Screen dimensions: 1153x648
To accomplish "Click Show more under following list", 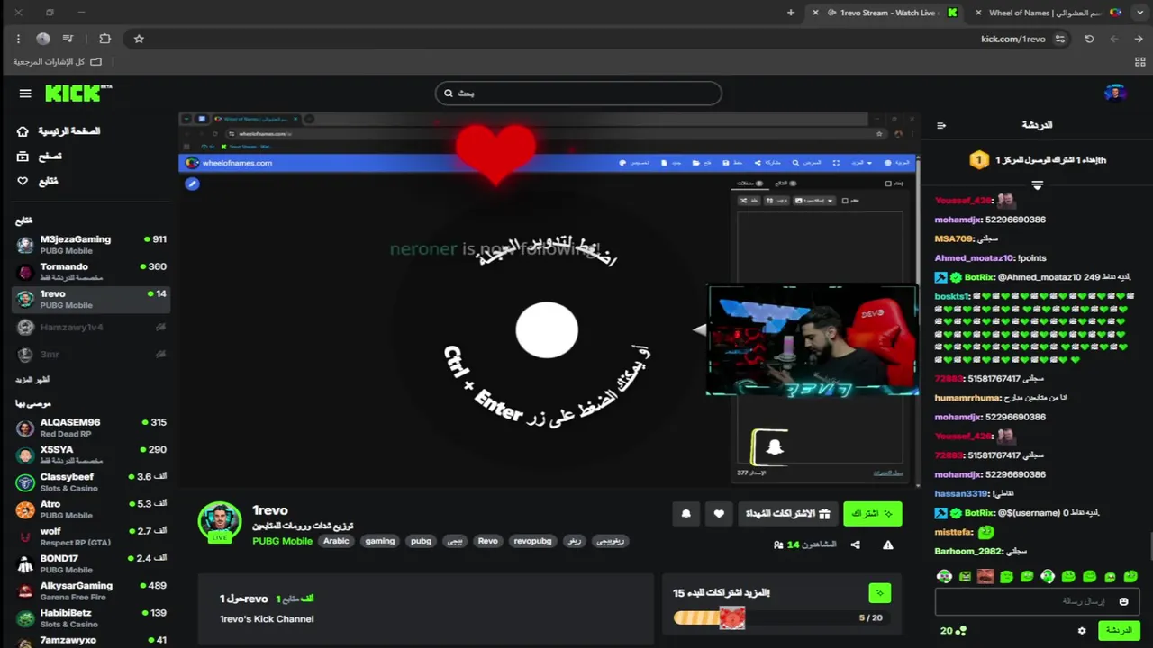I will (x=32, y=380).
